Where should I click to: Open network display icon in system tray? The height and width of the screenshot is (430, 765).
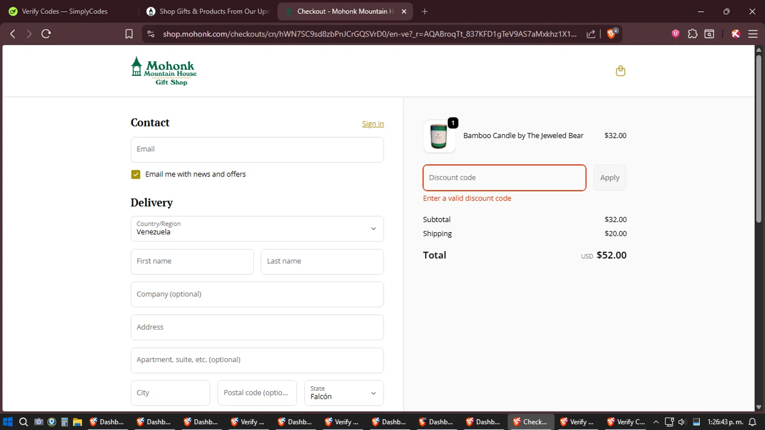pos(669,422)
